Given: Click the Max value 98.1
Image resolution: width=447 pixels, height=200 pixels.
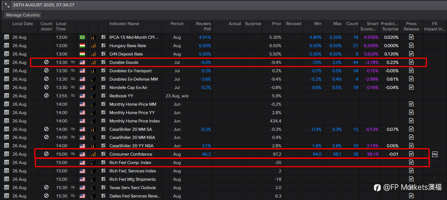Looking at the screenshot, I should tap(337, 154).
